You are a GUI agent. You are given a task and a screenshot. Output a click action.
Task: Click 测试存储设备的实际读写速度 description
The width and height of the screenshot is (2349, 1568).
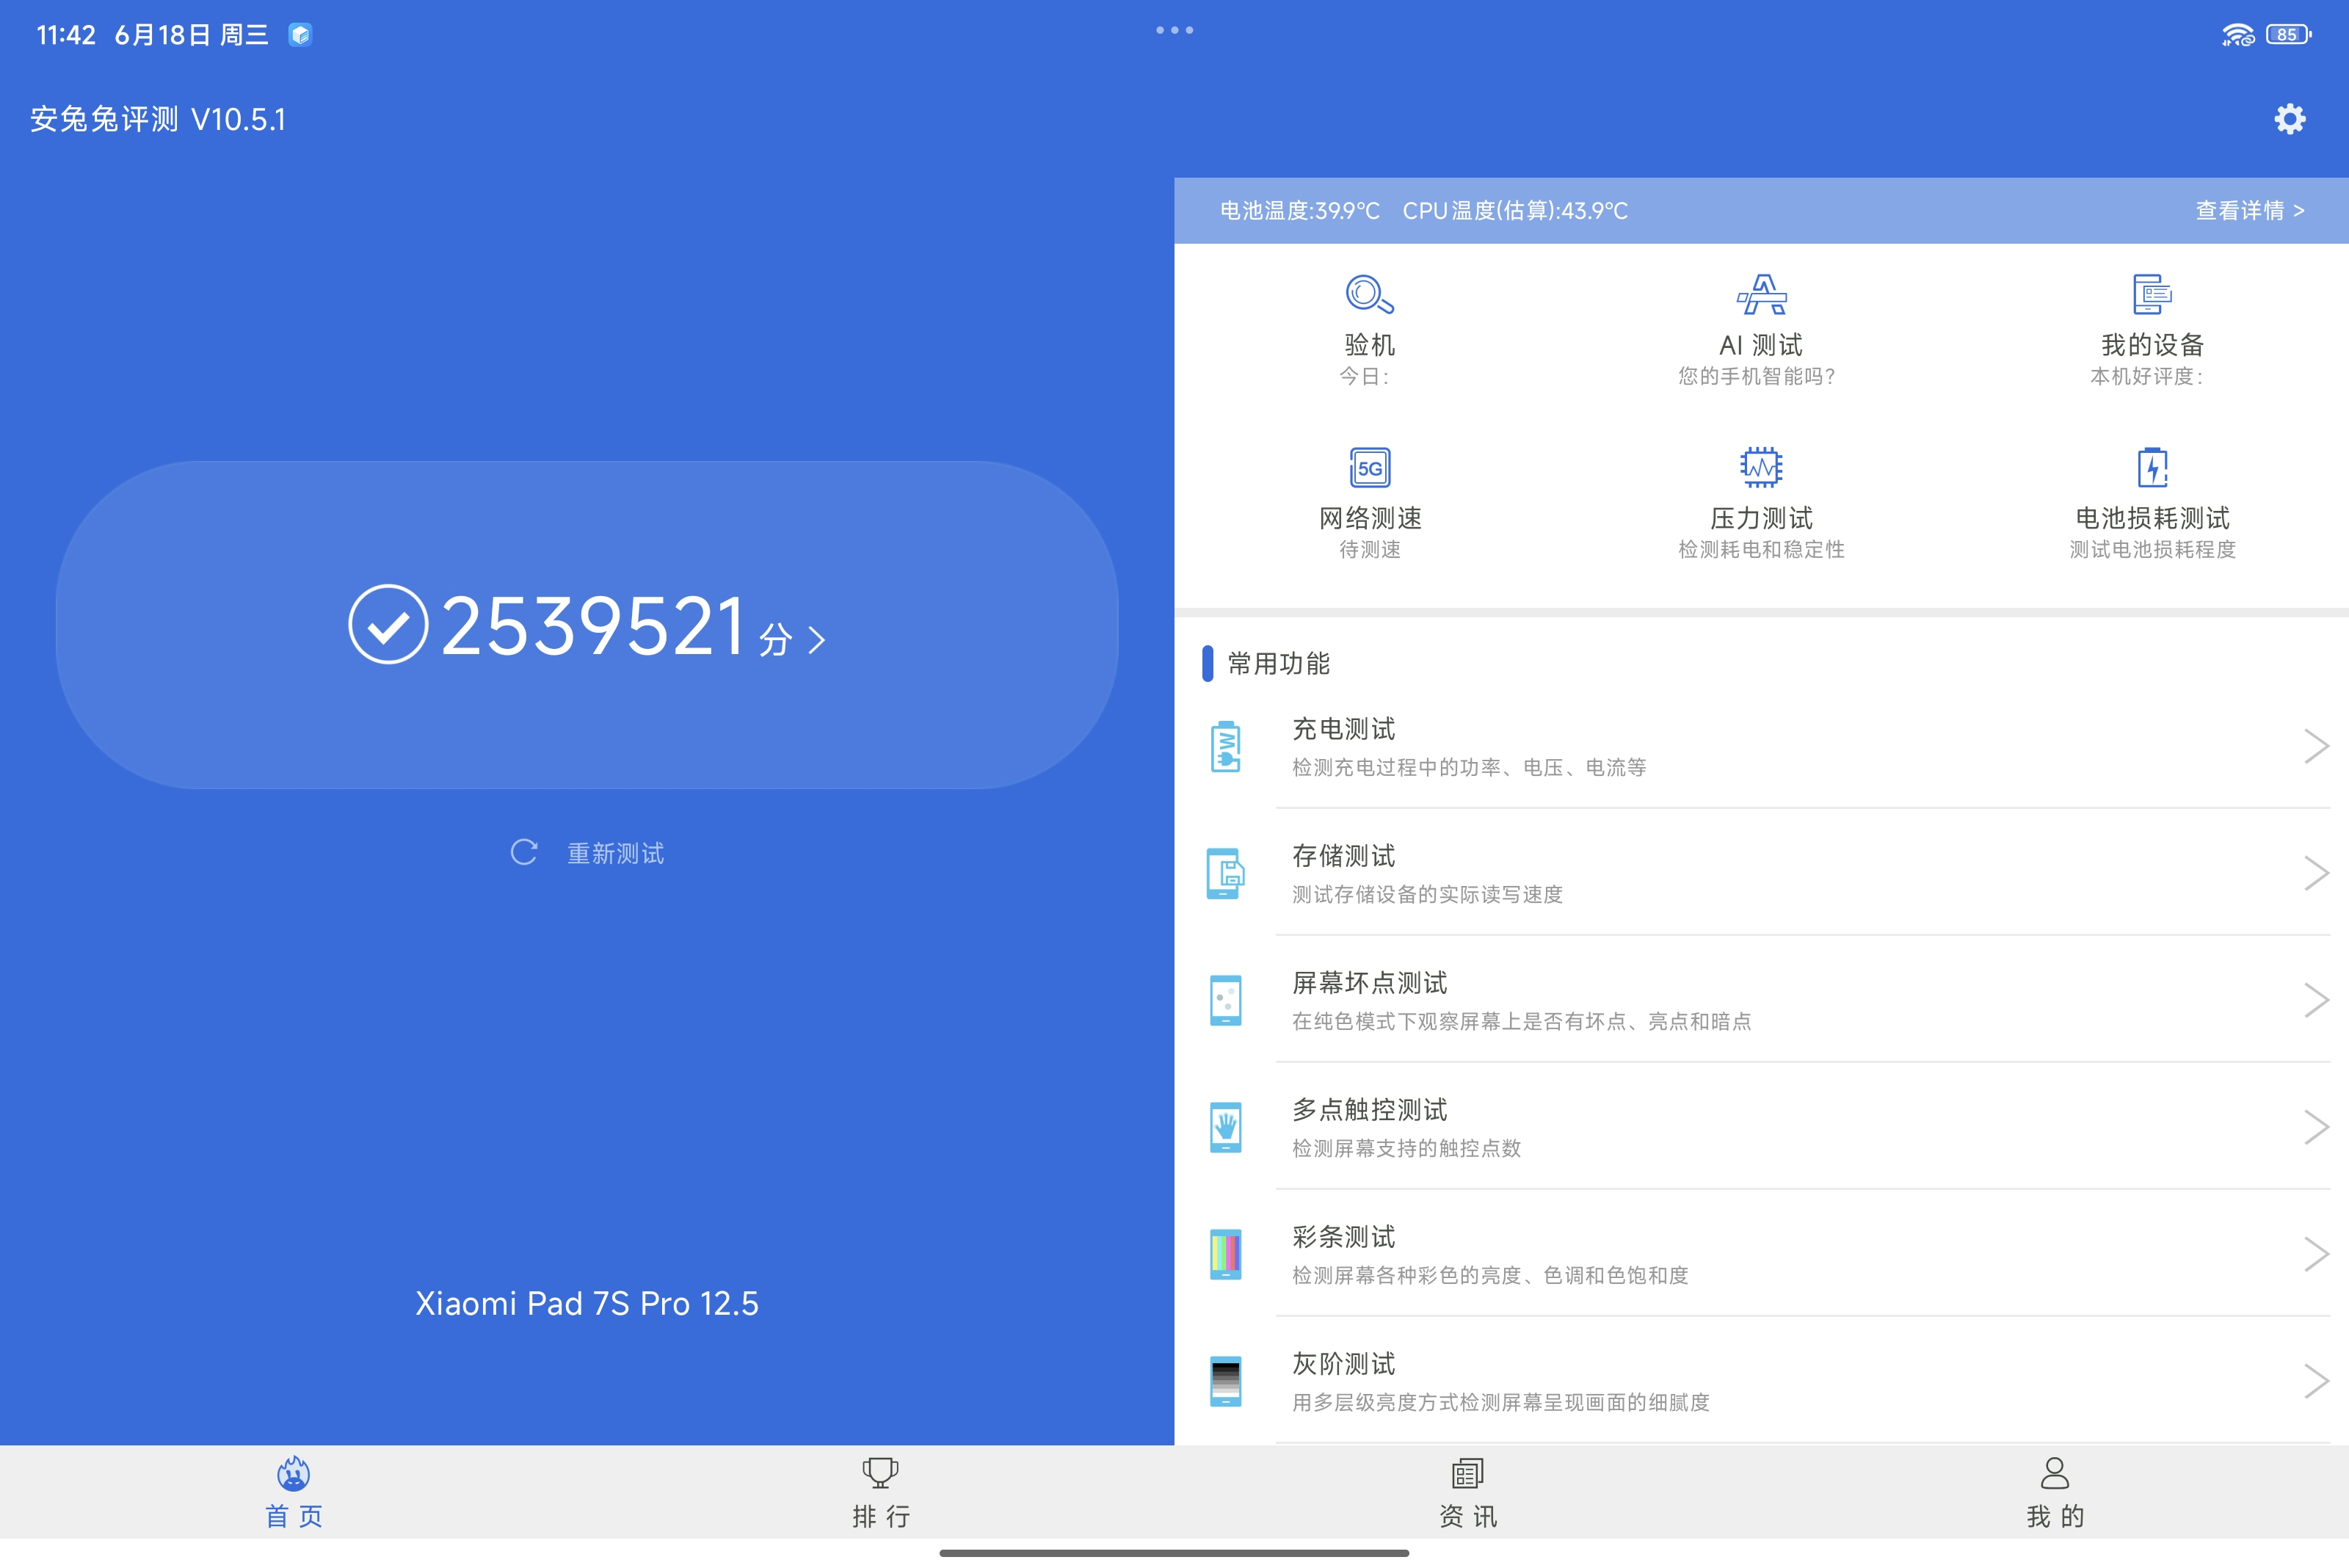coord(1427,894)
